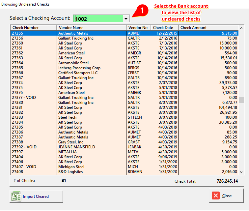Click vendor Certified Stampers LLC
The height and width of the screenshot is (211, 249).
[78, 73]
